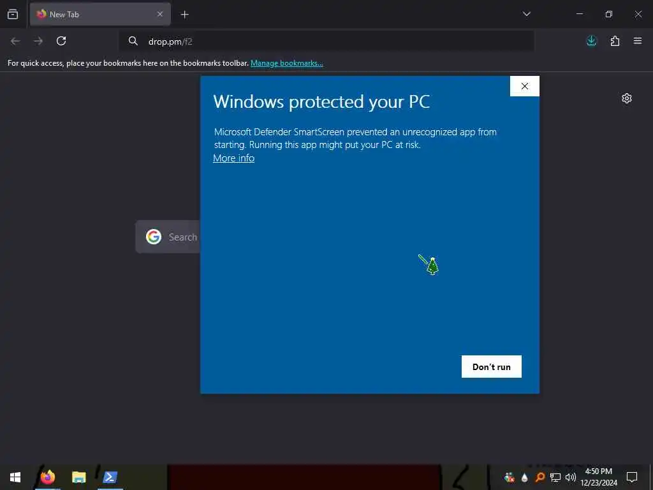The height and width of the screenshot is (490, 653).
Task: Expand the list all tabs chevron
Action: pyautogui.click(x=526, y=14)
